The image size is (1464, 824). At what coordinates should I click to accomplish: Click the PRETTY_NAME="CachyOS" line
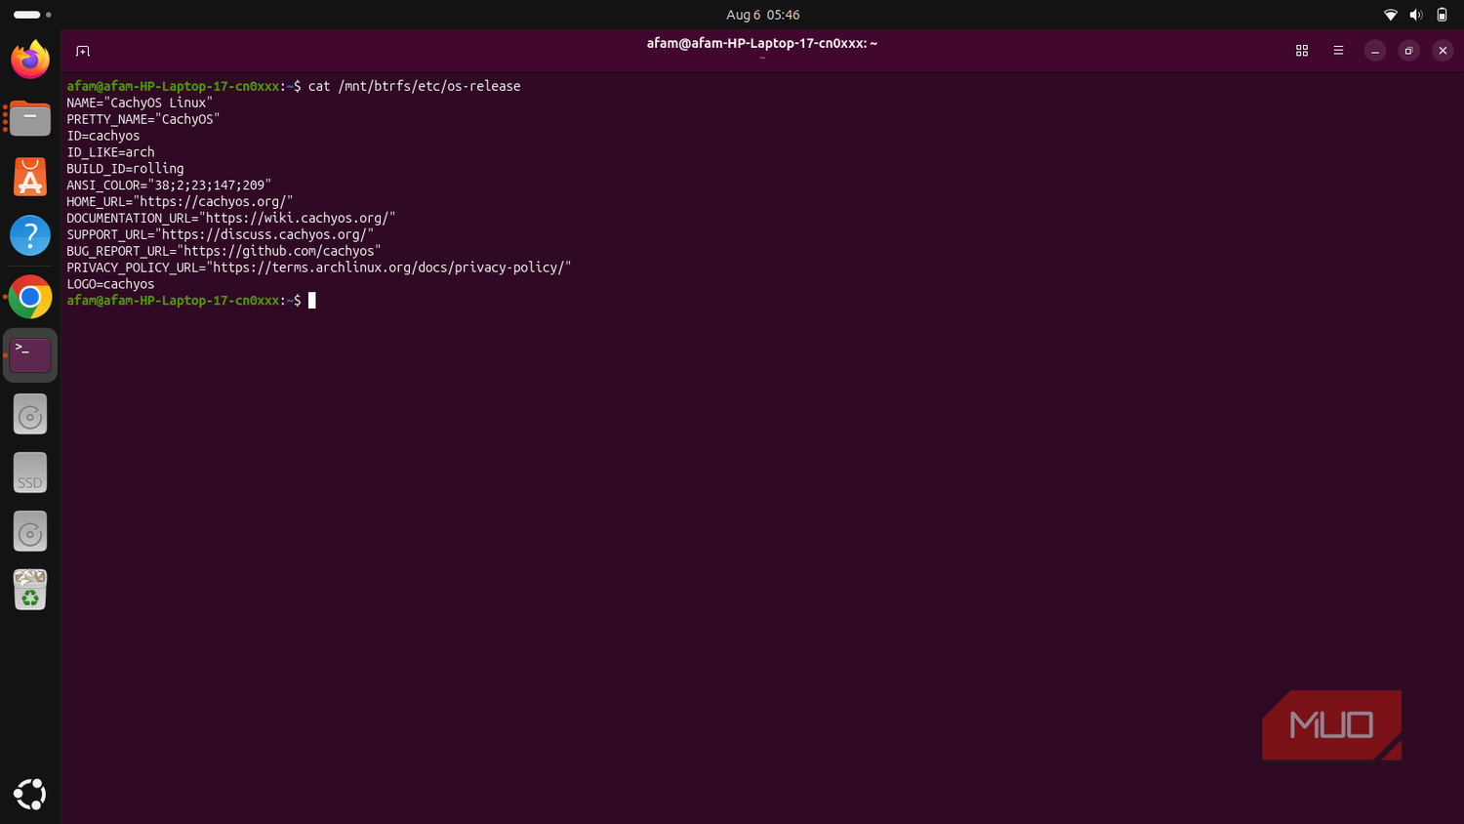[143, 119]
